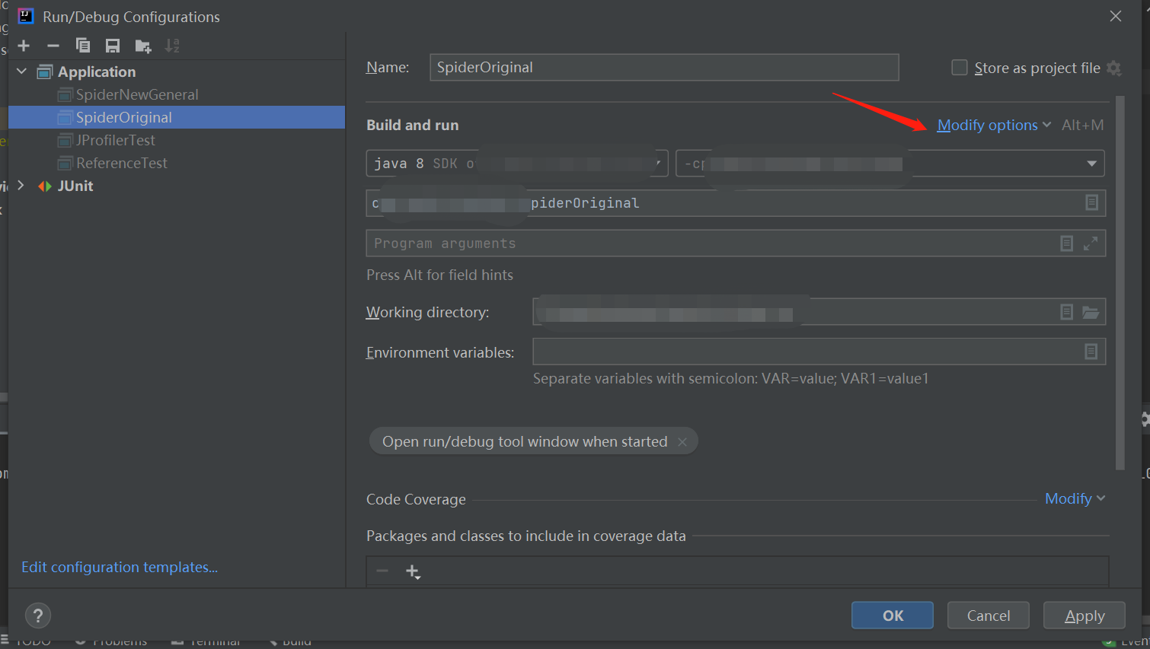Open Edit configuration templates link

(x=119, y=566)
